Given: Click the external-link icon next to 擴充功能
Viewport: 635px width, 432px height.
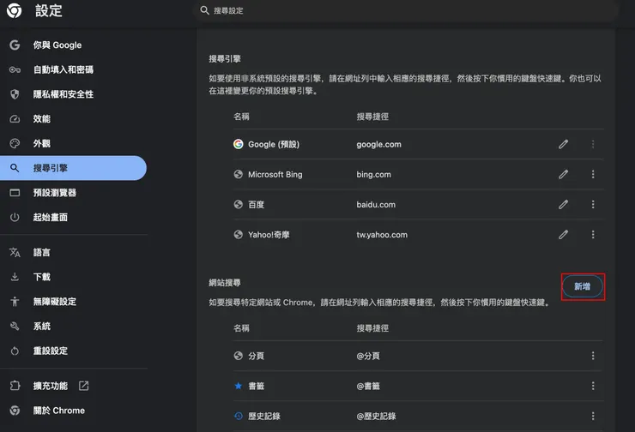Looking at the screenshot, I should point(84,386).
